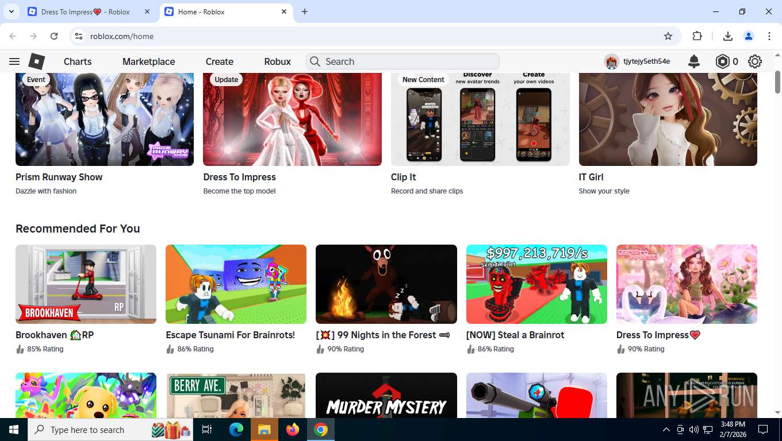This screenshot has width=782, height=441.
Task: Open File Explorer from taskbar
Action: point(264,430)
